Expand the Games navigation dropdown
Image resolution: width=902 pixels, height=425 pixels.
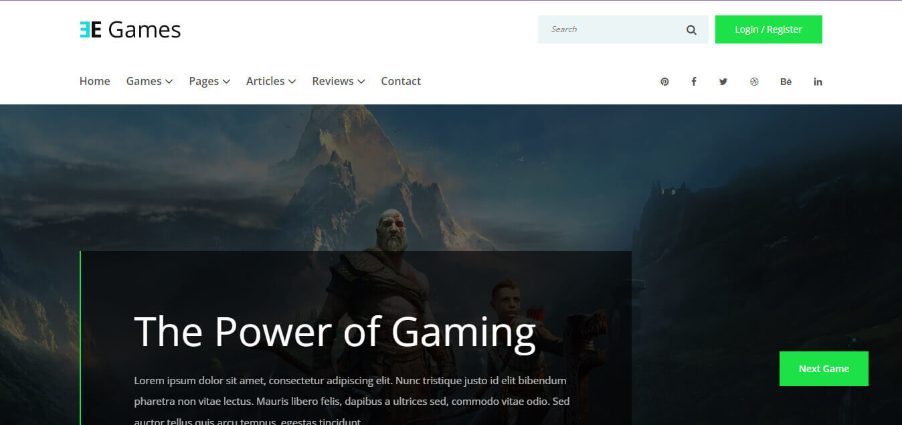(x=149, y=81)
